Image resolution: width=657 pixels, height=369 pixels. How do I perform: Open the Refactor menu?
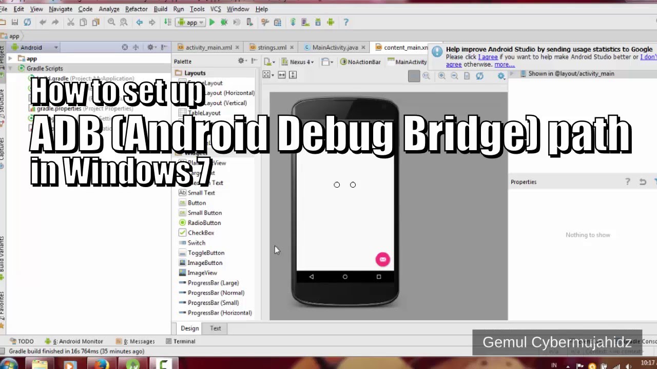pyautogui.click(x=137, y=9)
